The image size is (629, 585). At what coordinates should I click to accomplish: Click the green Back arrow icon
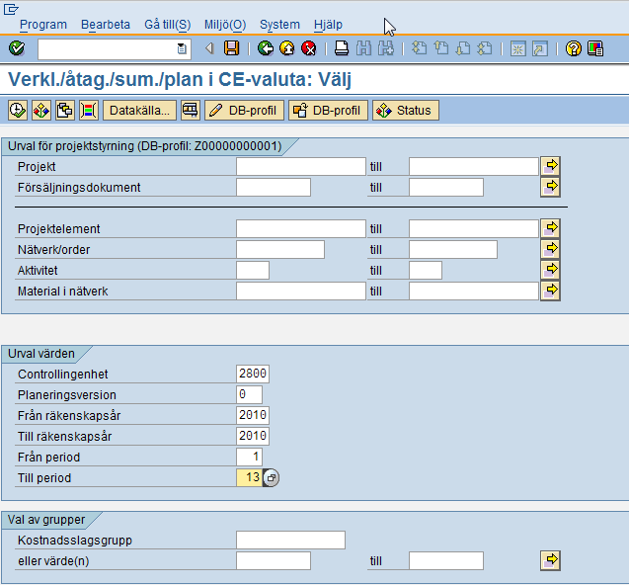click(x=266, y=48)
